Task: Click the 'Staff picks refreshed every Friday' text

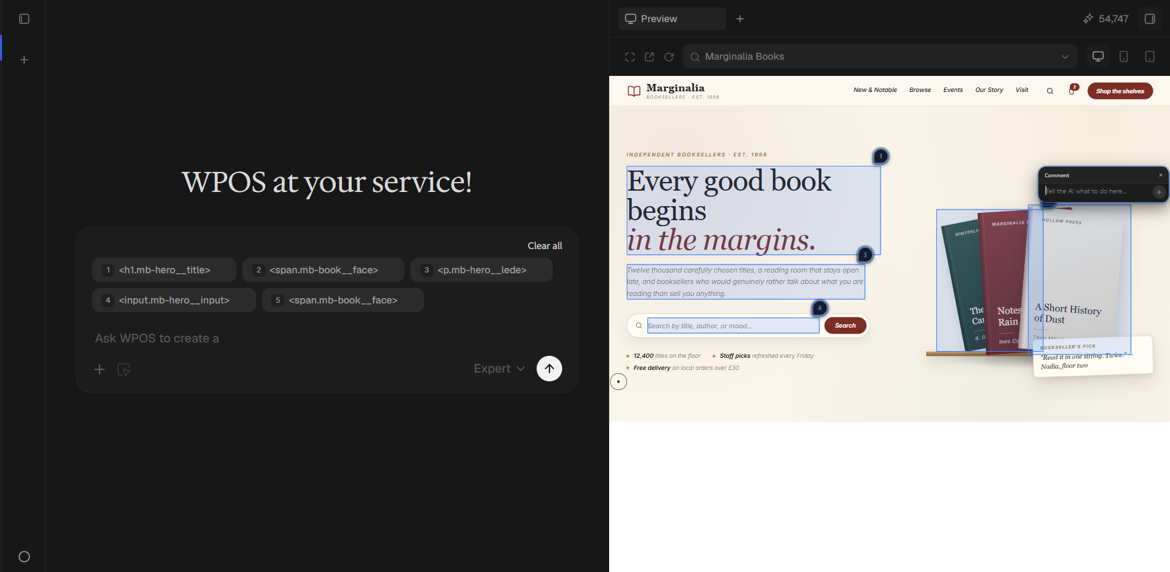Action: click(766, 356)
